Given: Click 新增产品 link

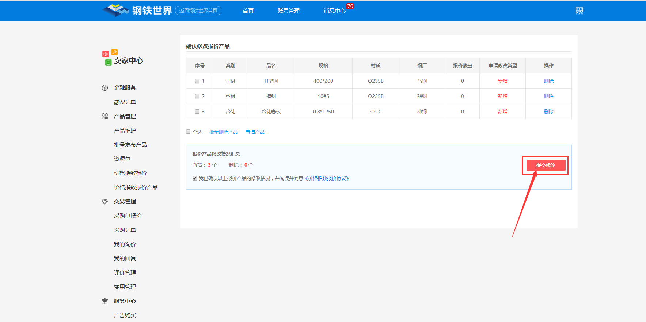Looking at the screenshot, I should tap(255, 132).
